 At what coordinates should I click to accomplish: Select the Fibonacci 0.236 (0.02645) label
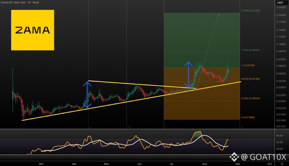(251, 98)
